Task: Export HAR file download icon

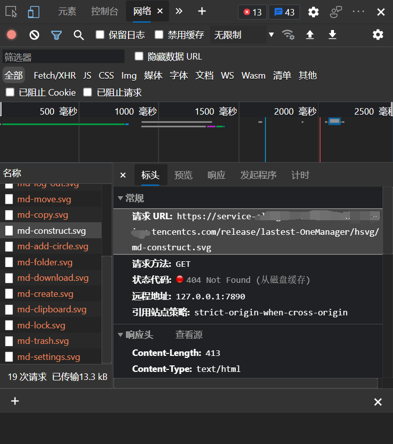Action: [x=332, y=35]
